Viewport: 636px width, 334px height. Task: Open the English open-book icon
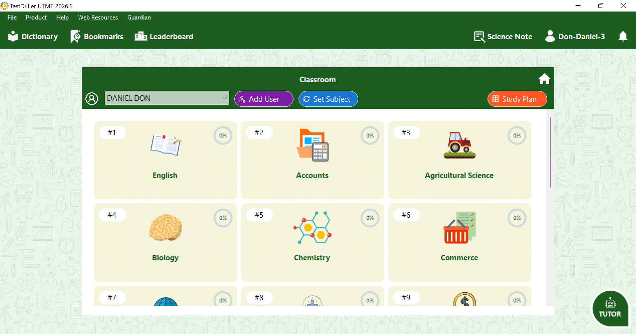165,145
